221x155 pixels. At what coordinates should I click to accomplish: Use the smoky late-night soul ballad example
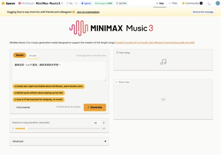click(48, 86)
